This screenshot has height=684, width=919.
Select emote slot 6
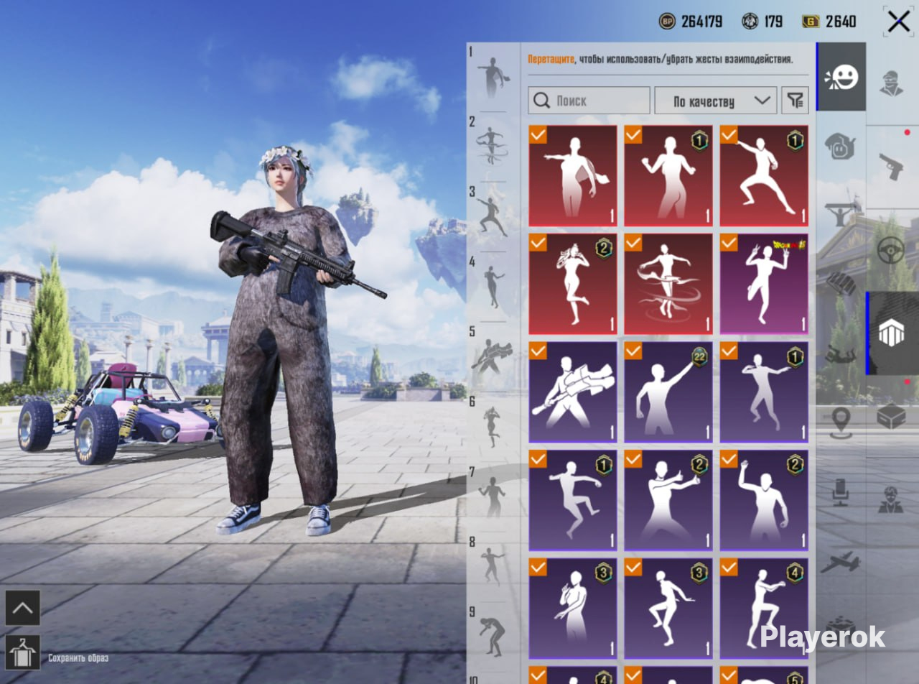tap(493, 427)
